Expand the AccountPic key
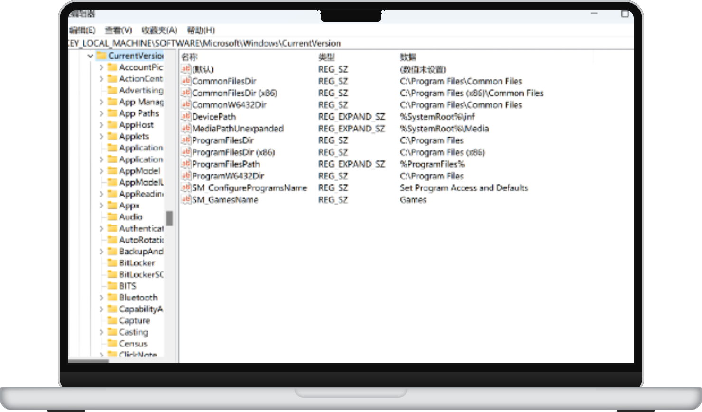The width and height of the screenshot is (702, 412). 101,67
